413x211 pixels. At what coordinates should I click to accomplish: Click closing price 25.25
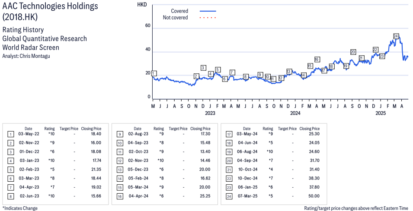(x=205, y=196)
